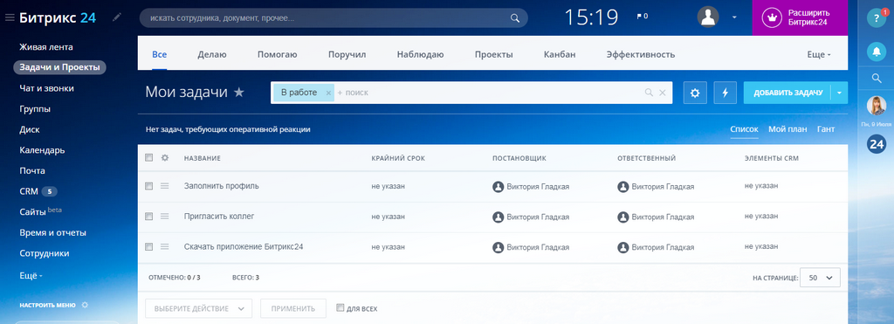Click постановщик avatar in Заполнить профиль row

499,187
